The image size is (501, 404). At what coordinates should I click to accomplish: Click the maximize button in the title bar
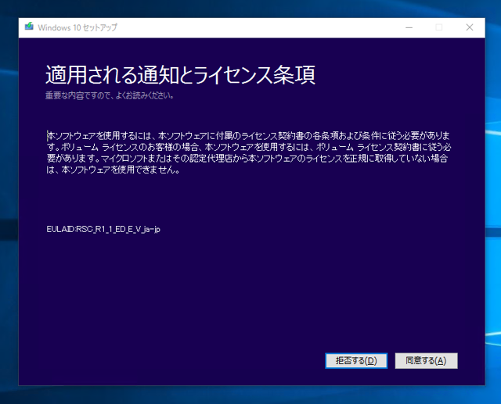439,27
